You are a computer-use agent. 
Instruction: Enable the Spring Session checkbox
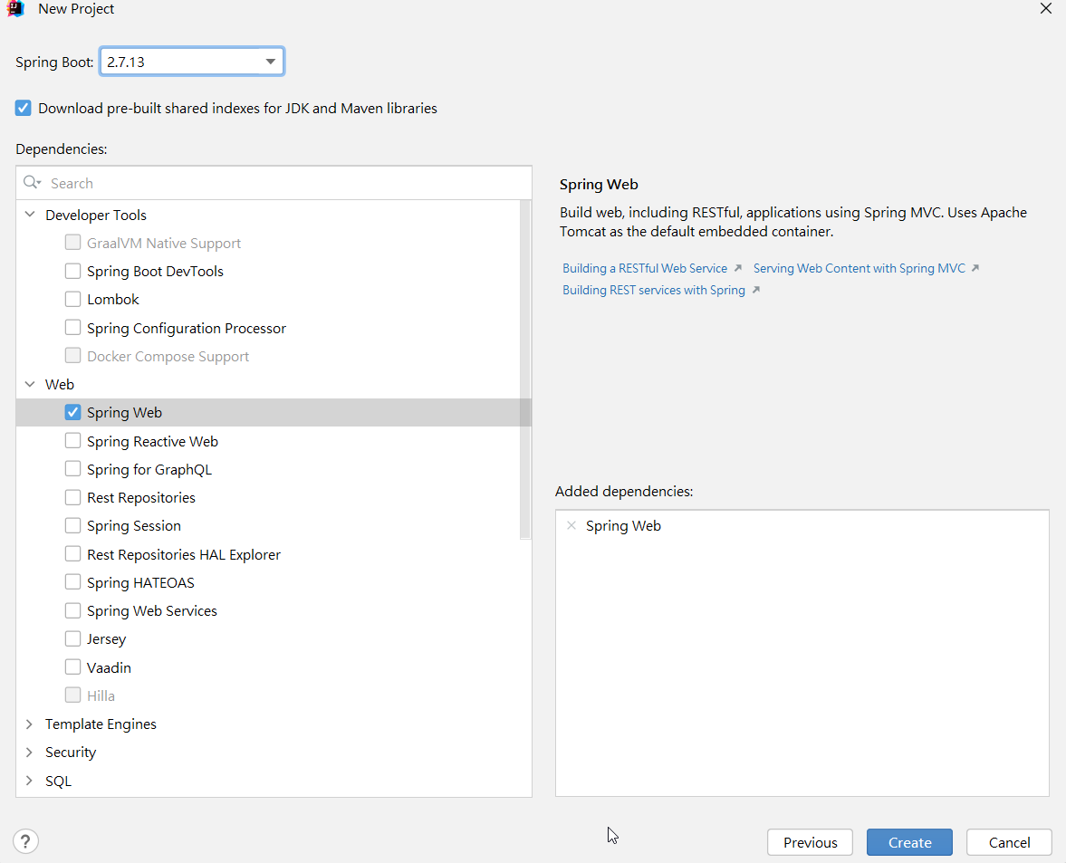[x=72, y=525]
